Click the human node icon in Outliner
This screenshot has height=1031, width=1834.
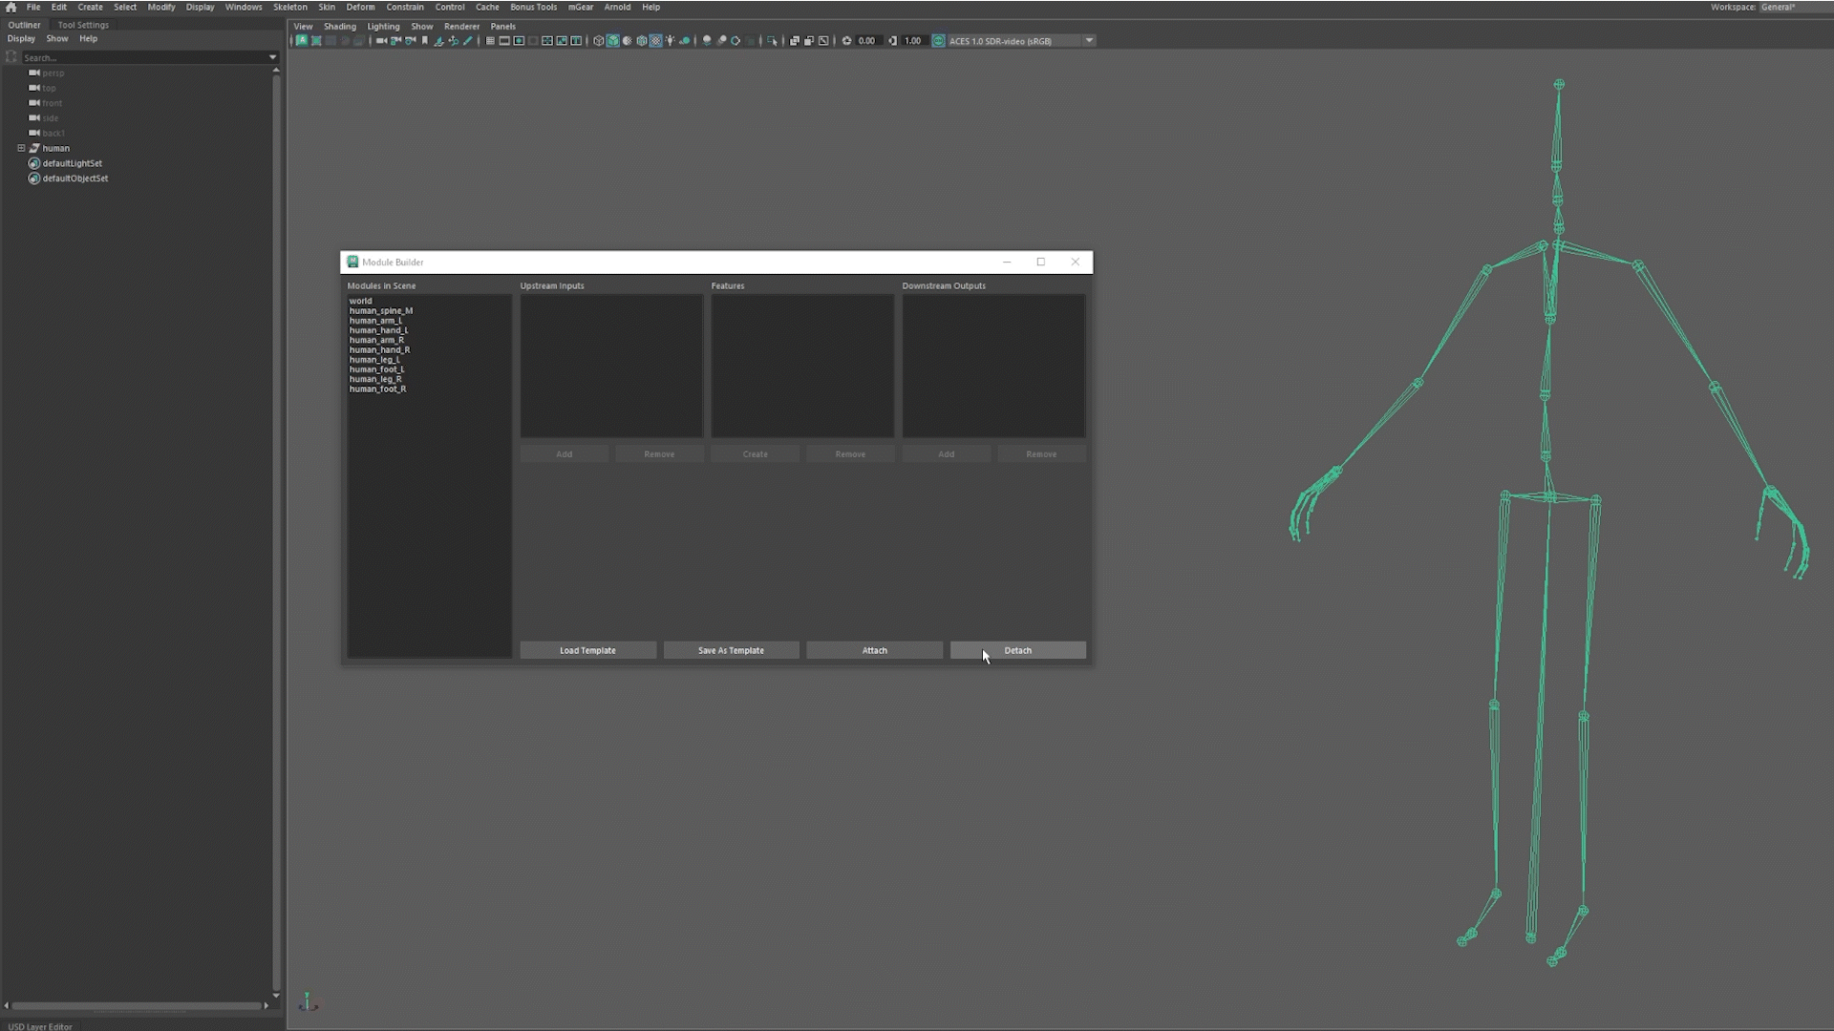[34, 148]
